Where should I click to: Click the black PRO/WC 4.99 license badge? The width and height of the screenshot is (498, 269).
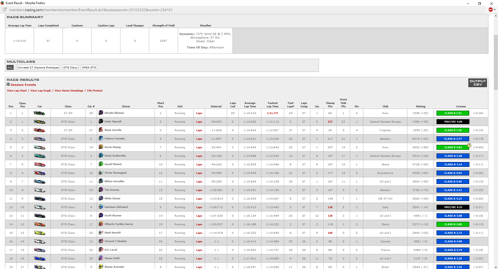453,122
